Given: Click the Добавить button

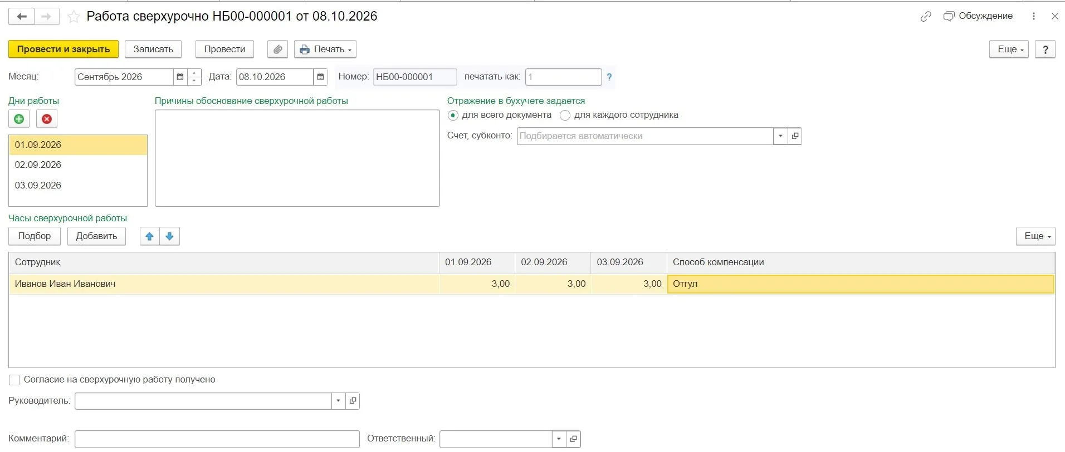Looking at the screenshot, I should tap(96, 236).
